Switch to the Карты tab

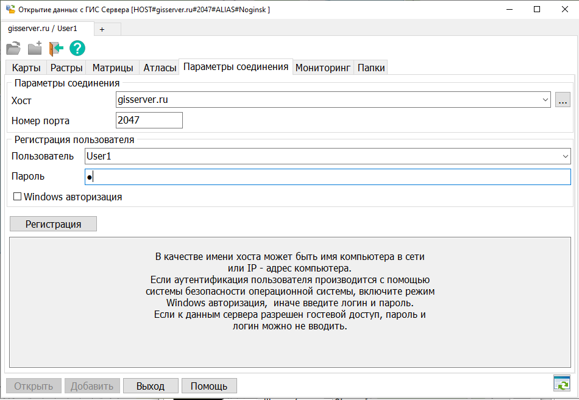(x=26, y=68)
